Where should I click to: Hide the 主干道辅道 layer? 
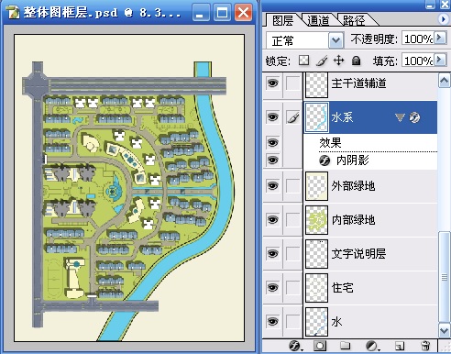273,83
